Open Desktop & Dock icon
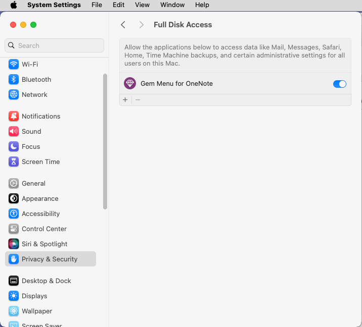The width and height of the screenshot is (362, 327). click(x=14, y=281)
